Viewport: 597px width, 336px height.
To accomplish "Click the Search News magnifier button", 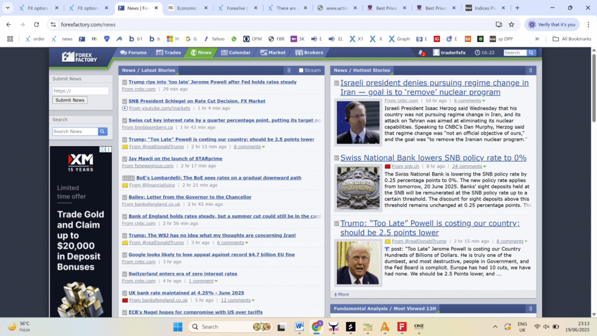I will (103, 131).
